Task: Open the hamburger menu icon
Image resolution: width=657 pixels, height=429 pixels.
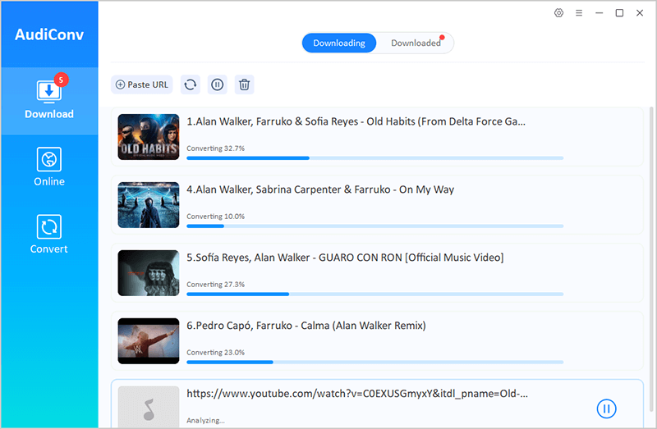Action: pyautogui.click(x=579, y=13)
